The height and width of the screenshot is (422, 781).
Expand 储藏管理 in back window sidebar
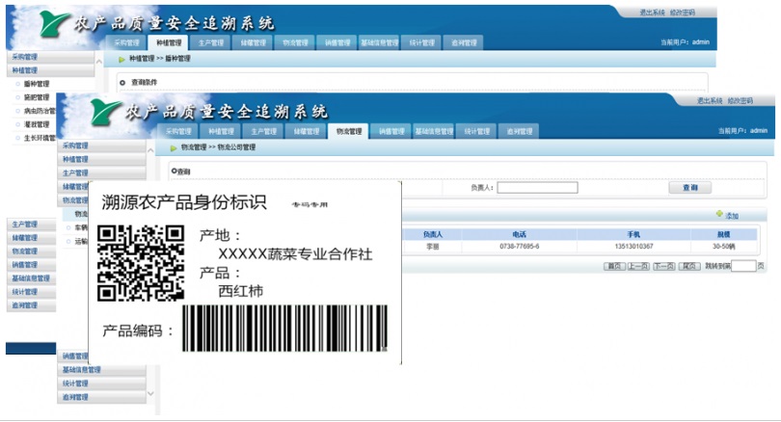(x=32, y=237)
